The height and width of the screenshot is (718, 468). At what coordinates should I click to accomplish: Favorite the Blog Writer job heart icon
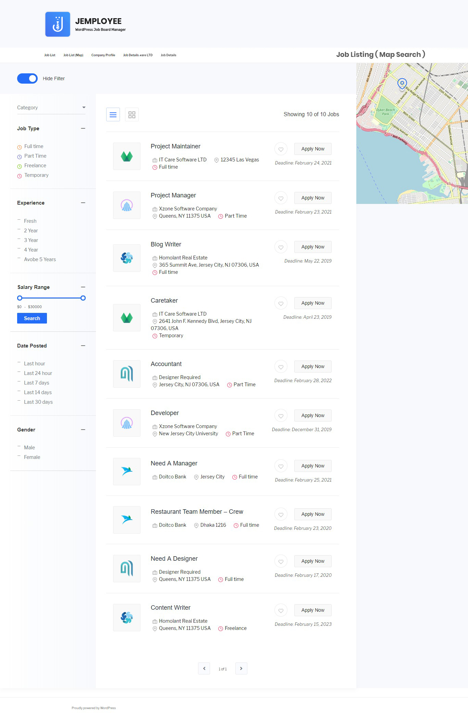(281, 247)
